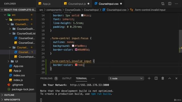
Task: Open network URL http://192.168.178.53:3000
Action: point(90,85)
